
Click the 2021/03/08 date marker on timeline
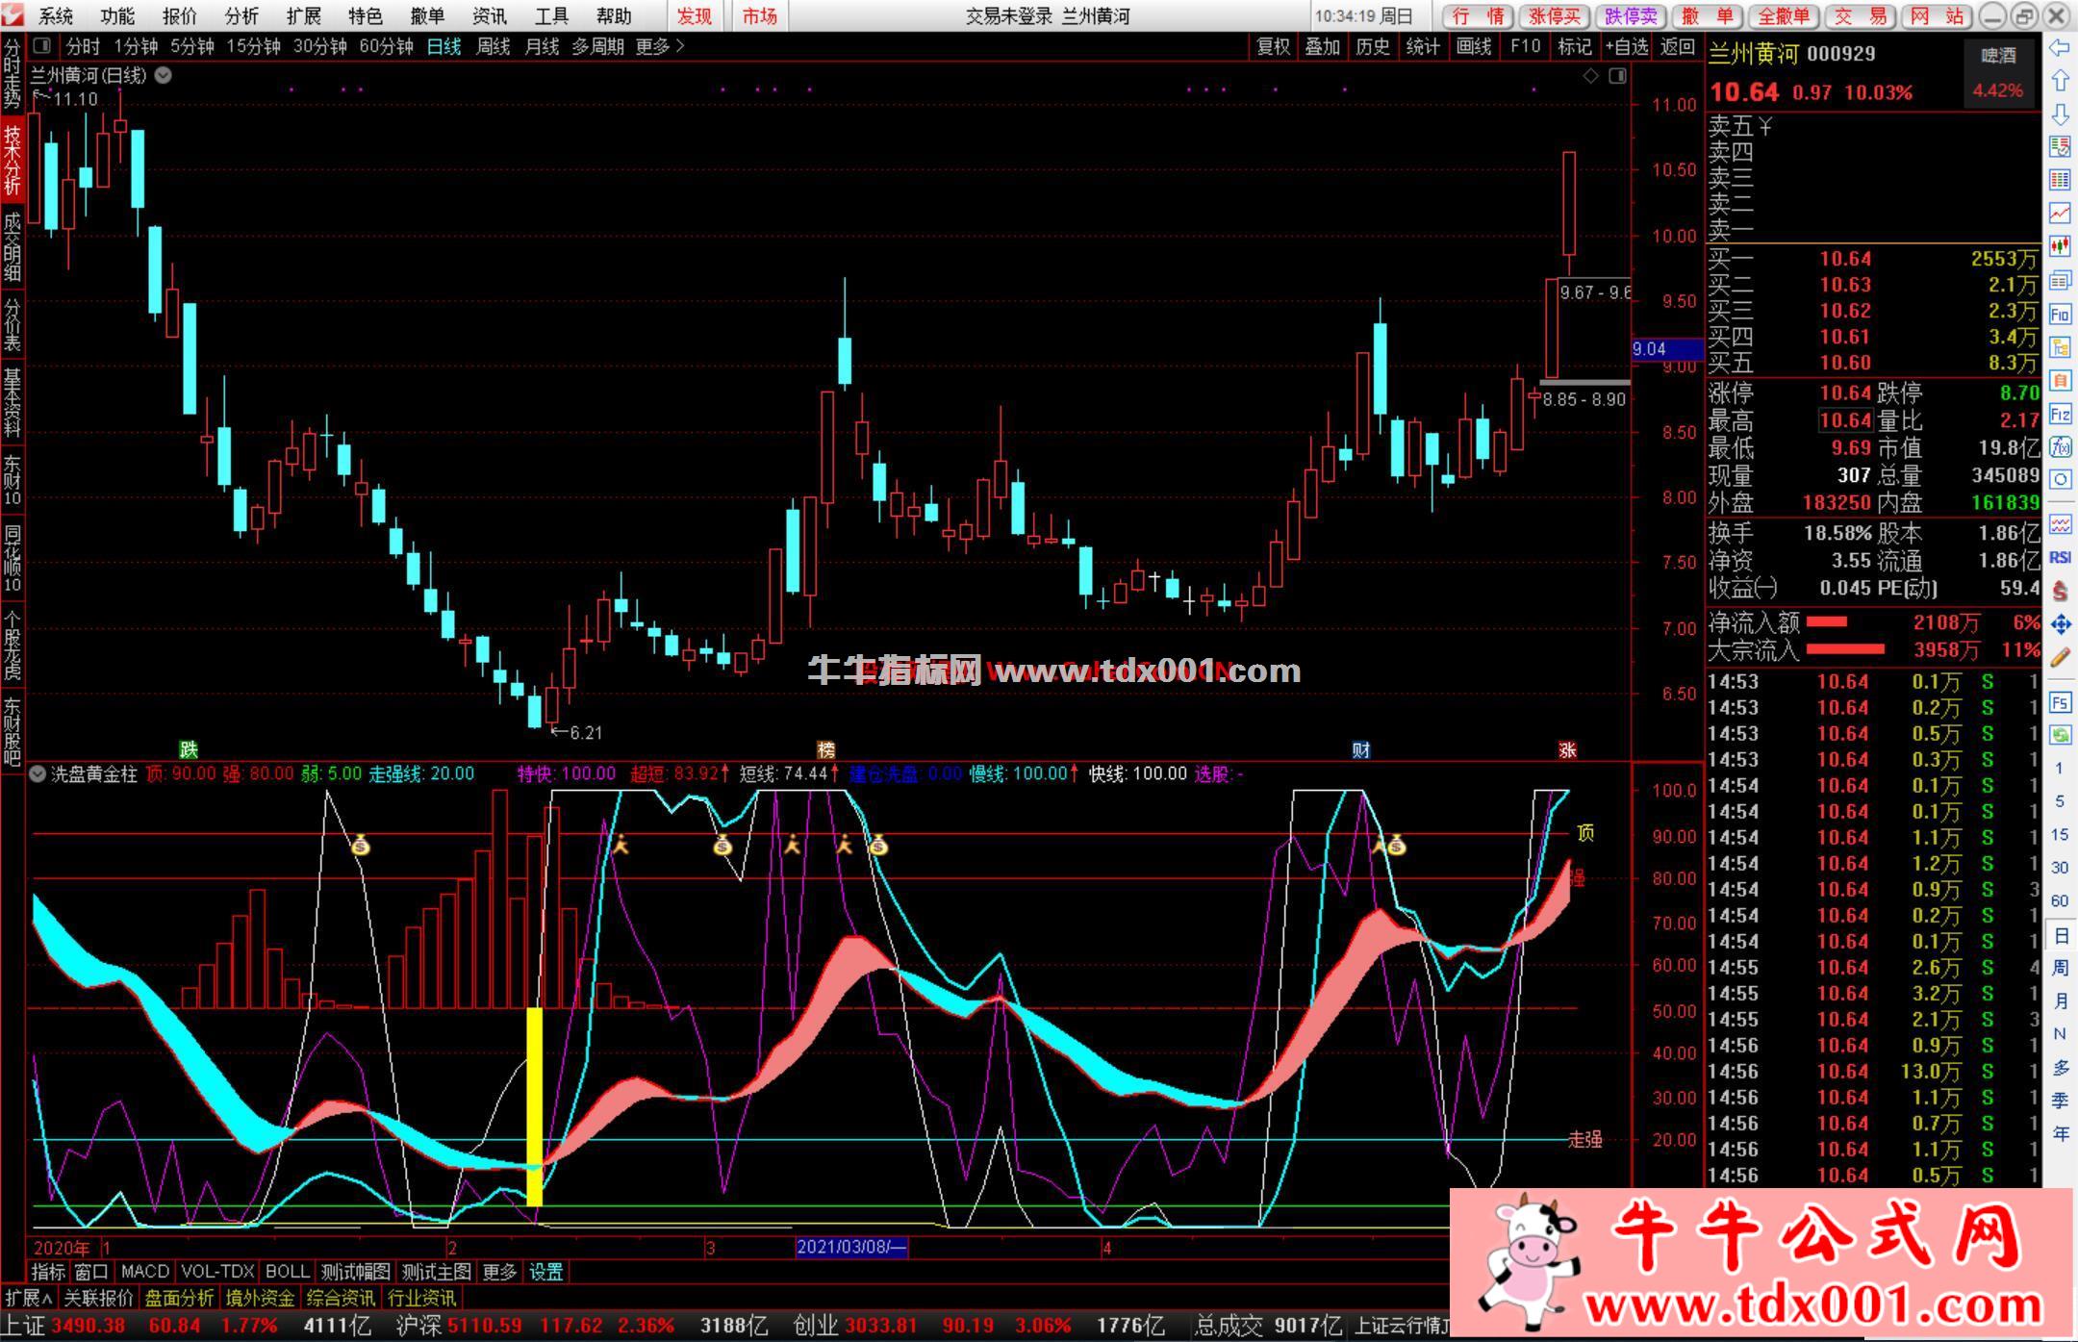pos(851,1248)
